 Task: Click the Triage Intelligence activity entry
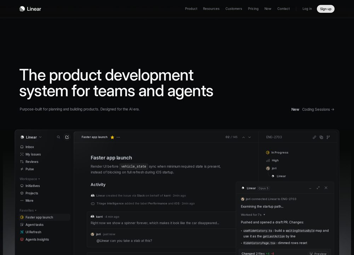[x=143, y=204]
